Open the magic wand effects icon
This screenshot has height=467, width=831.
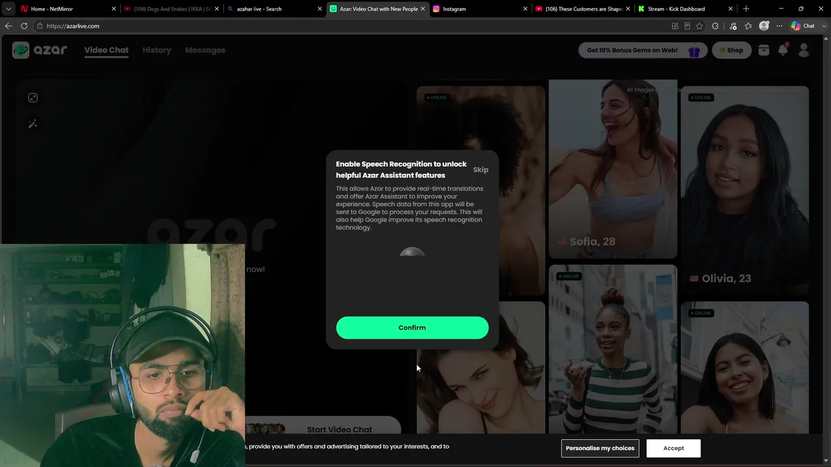coord(33,124)
